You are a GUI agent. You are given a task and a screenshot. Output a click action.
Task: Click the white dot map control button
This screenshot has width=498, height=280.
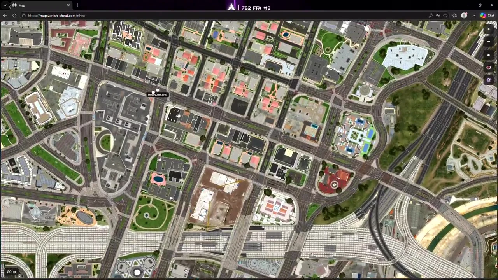coord(489,55)
